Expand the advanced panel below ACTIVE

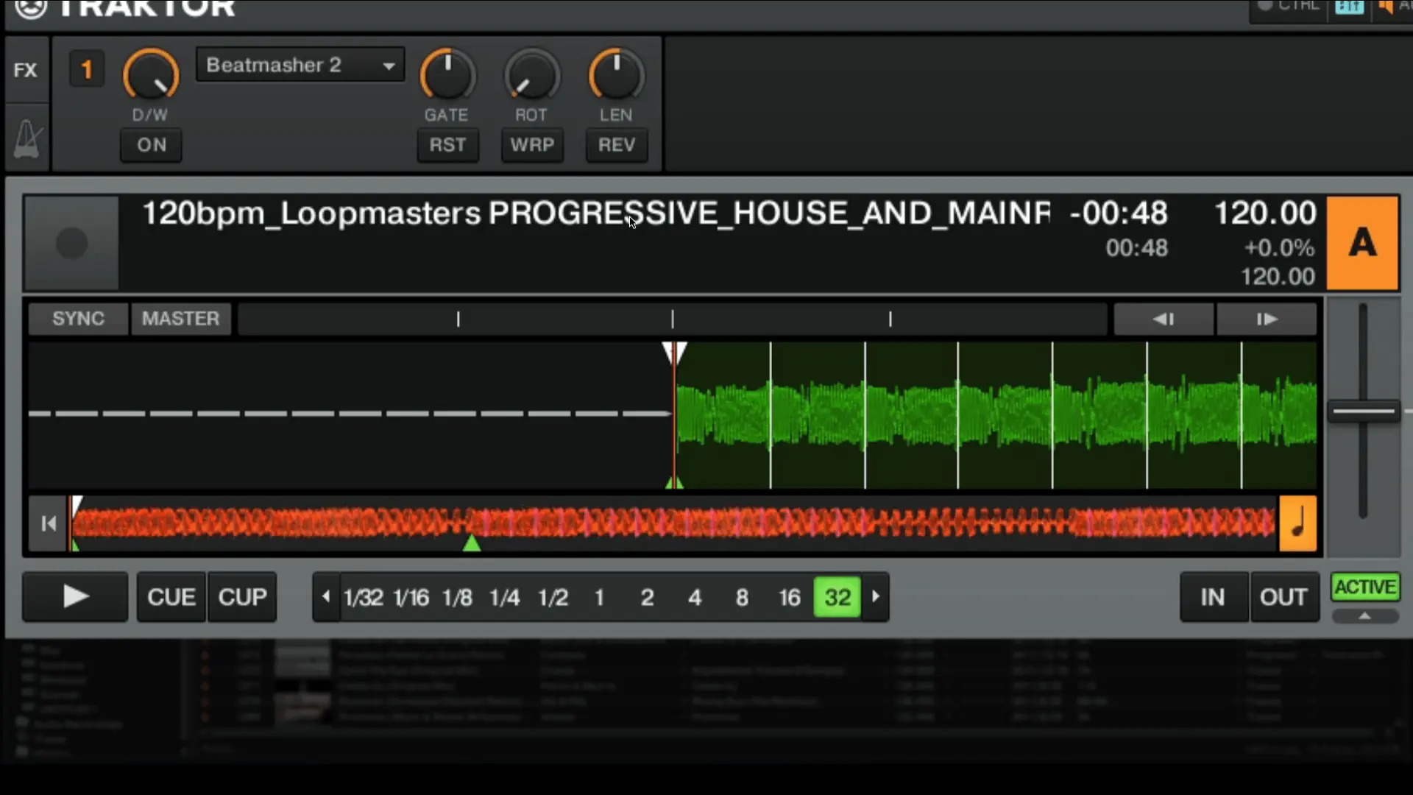click(1365, 616)
